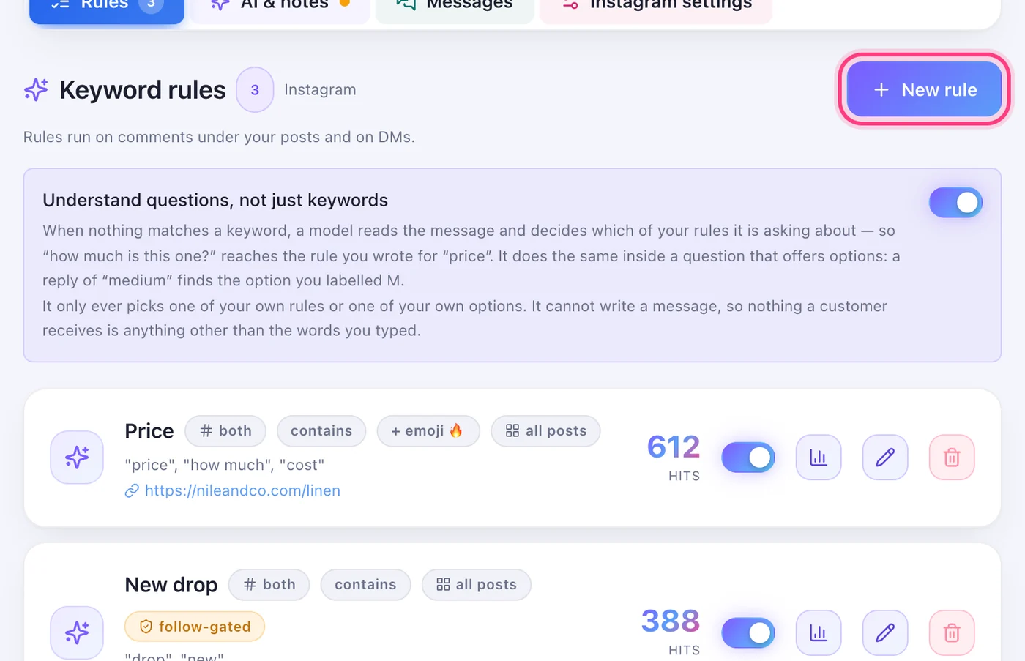Switch to the Rules tab
The width and height of the screenshot is (1025, 661).
(x=107, y=7)
